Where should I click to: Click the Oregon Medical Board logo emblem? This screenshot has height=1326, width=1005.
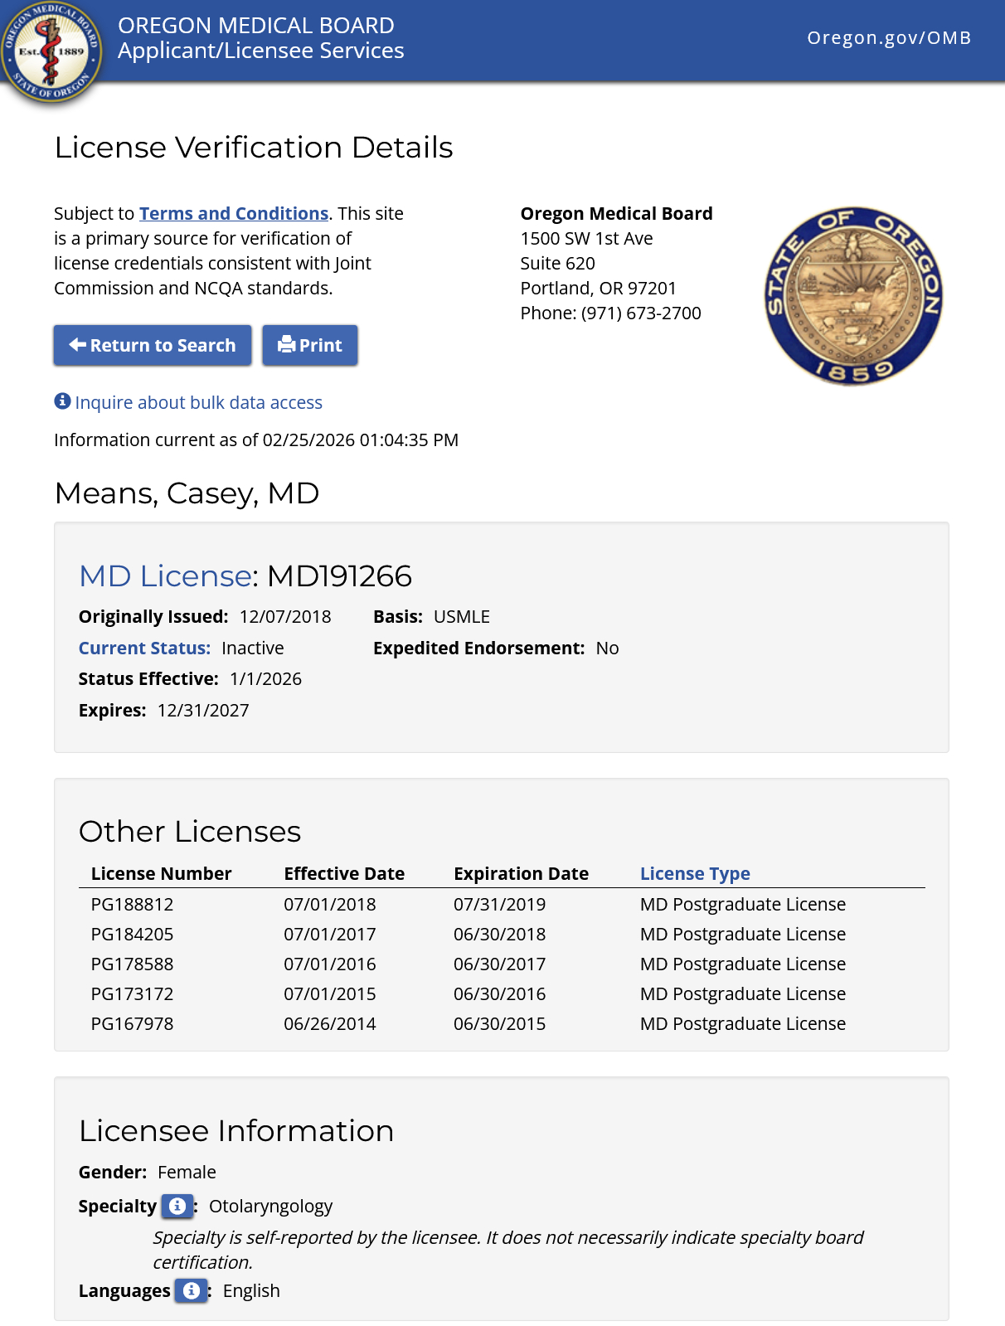51,51
